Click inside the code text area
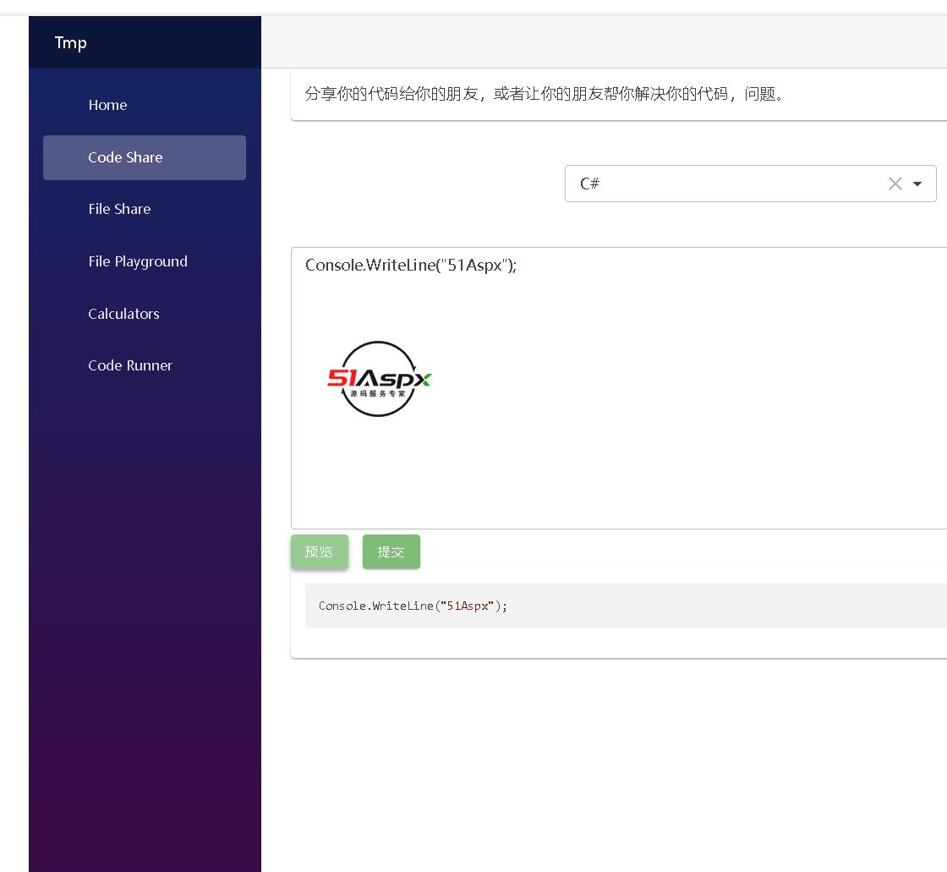 pyautogui.click(x=618, y=388)
